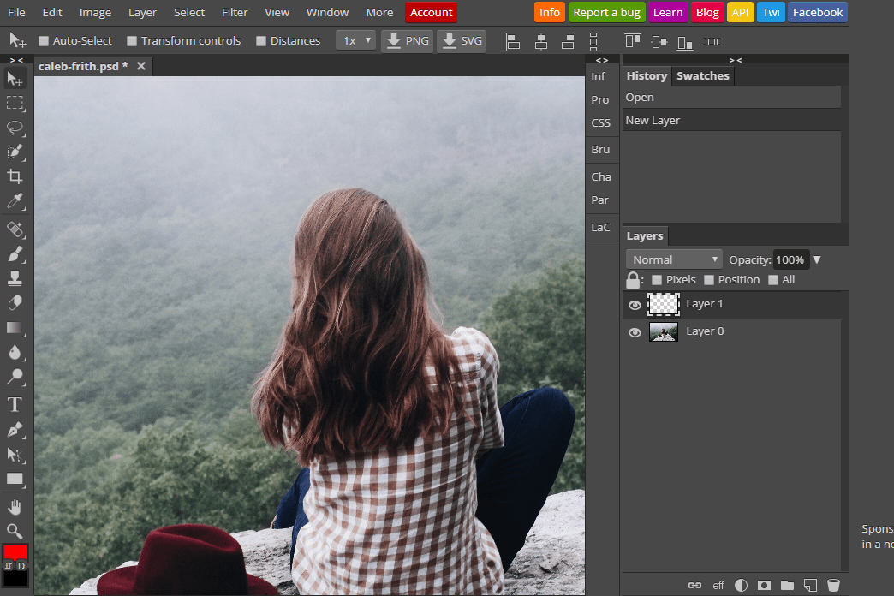Select the Type tool
This screenshot has width=894, height=596.
tap(15, 404)
